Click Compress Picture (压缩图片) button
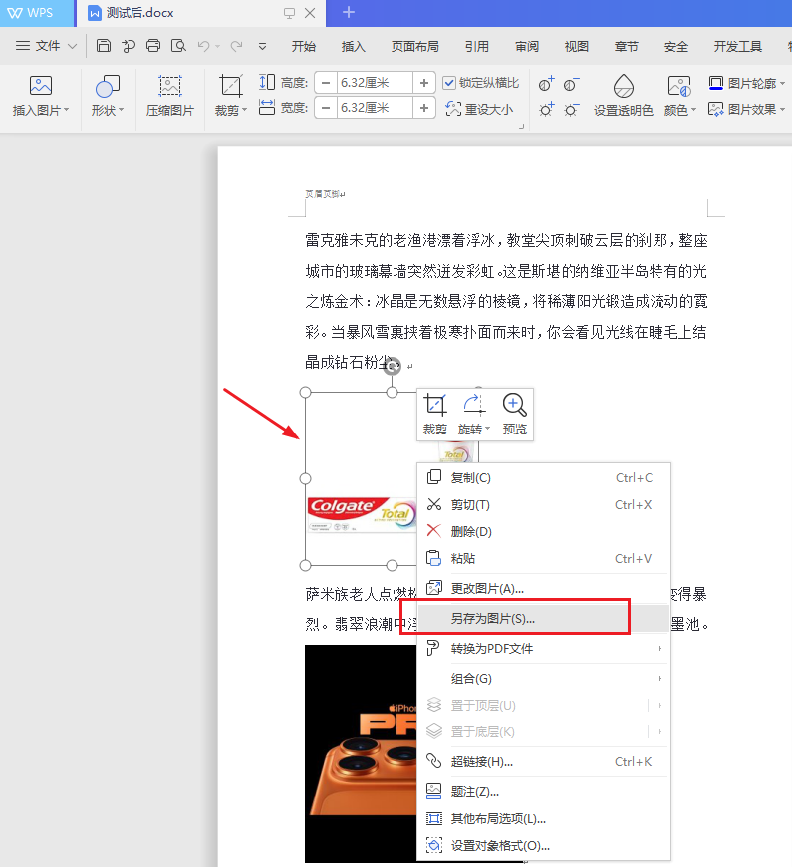The width and height of the screenshot is (792, 867). pyautogui.click(x=170, y=97)
